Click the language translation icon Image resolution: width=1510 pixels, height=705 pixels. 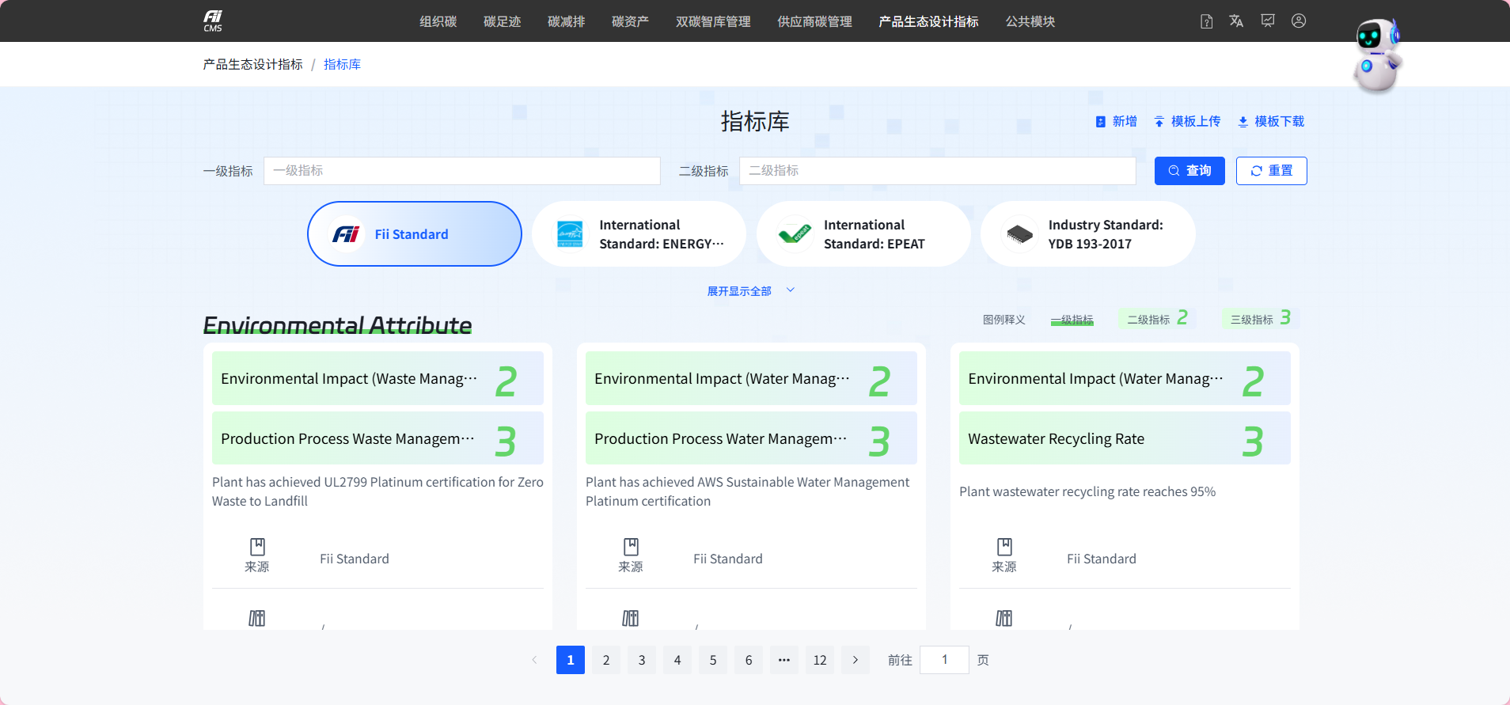point(1236,21)
